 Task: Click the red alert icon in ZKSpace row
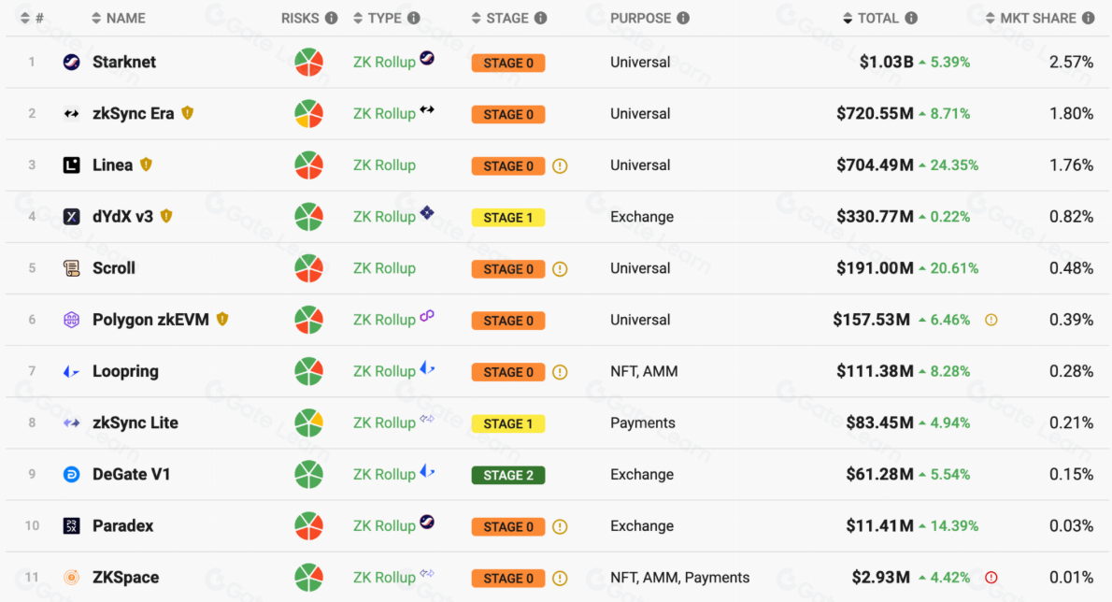click(991, 578)
